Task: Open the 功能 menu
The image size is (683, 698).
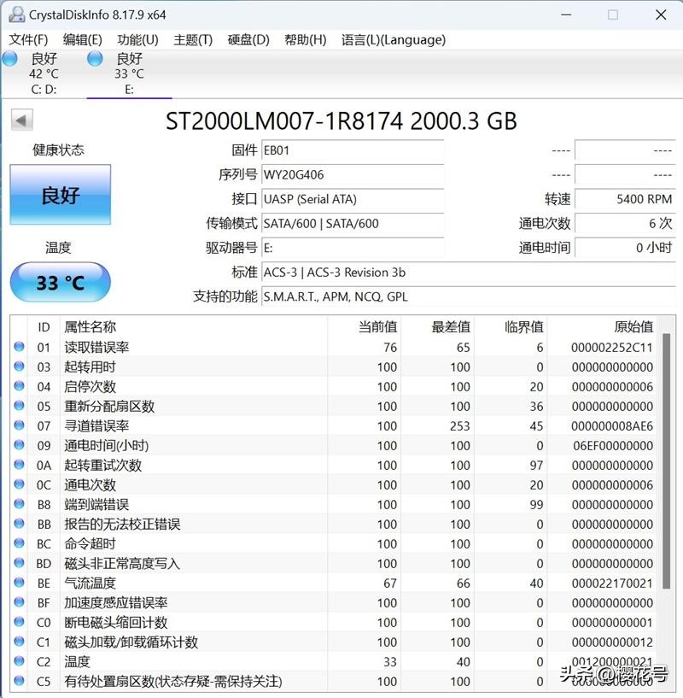Action: [135, 39]
